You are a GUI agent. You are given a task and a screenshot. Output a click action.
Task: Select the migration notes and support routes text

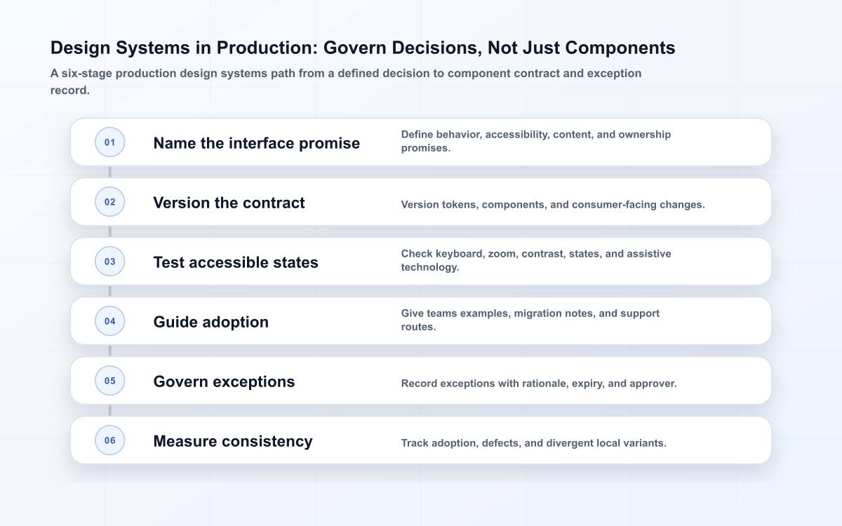[530, 320]
